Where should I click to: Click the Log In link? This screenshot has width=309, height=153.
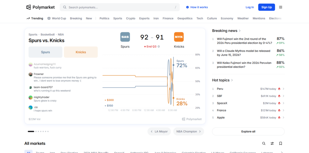coord(250,7)
